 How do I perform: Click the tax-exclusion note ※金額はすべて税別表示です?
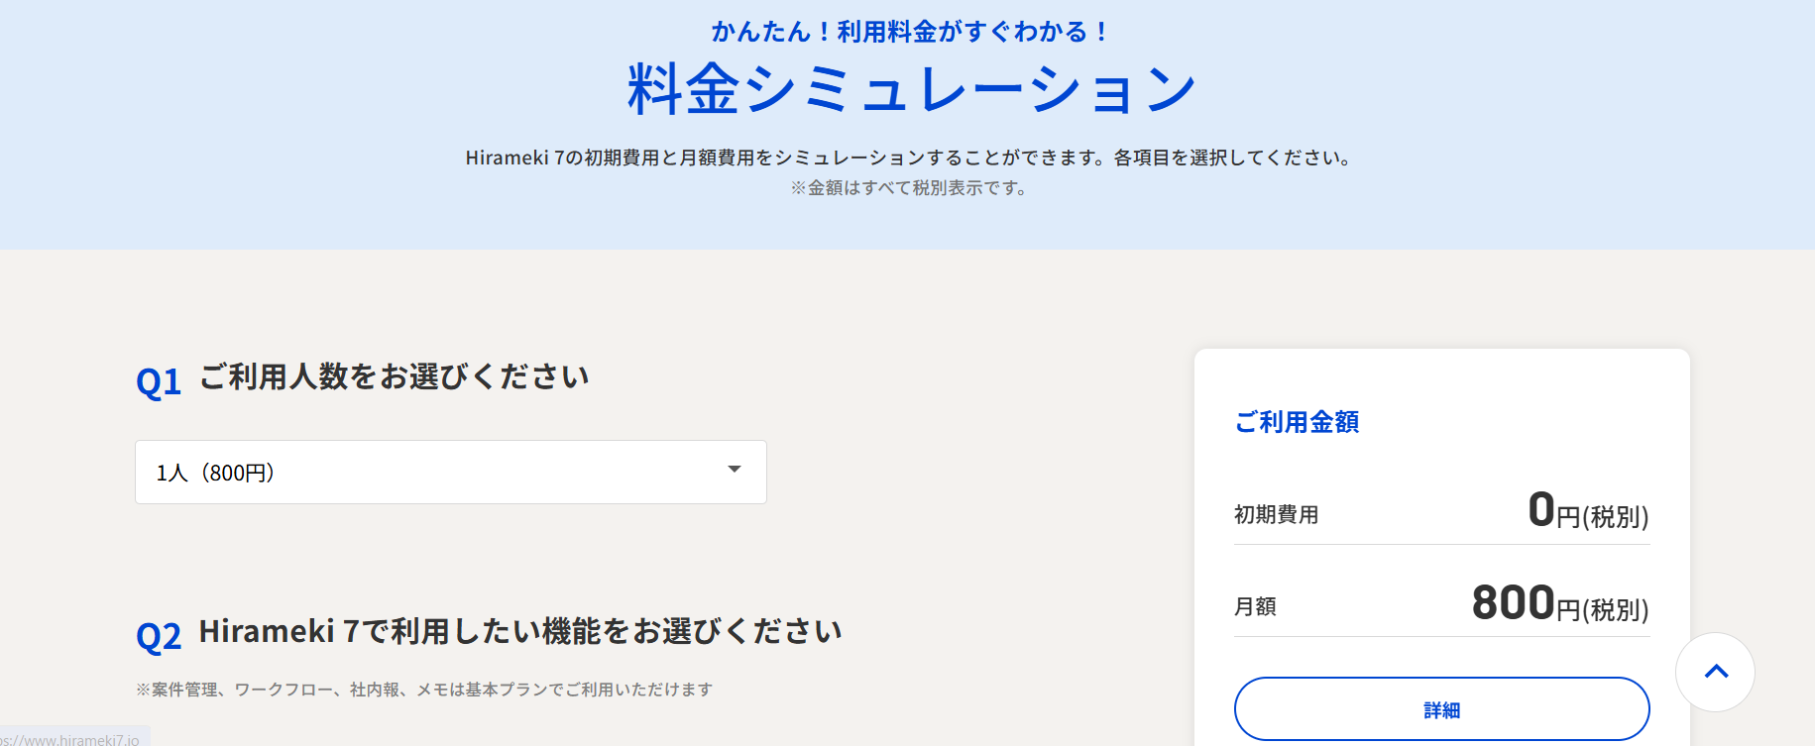pyautogui.click(x=908, y=188)
